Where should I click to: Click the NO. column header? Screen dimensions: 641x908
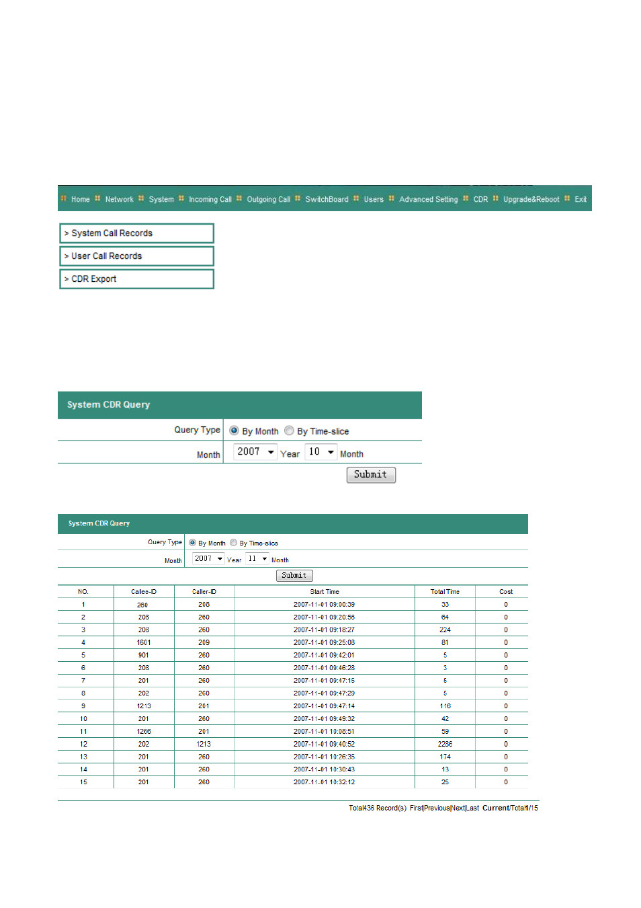click(x=83, y=592)
